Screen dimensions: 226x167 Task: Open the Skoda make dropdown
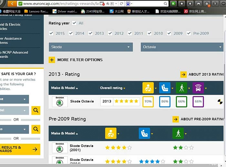click(91, 47)
